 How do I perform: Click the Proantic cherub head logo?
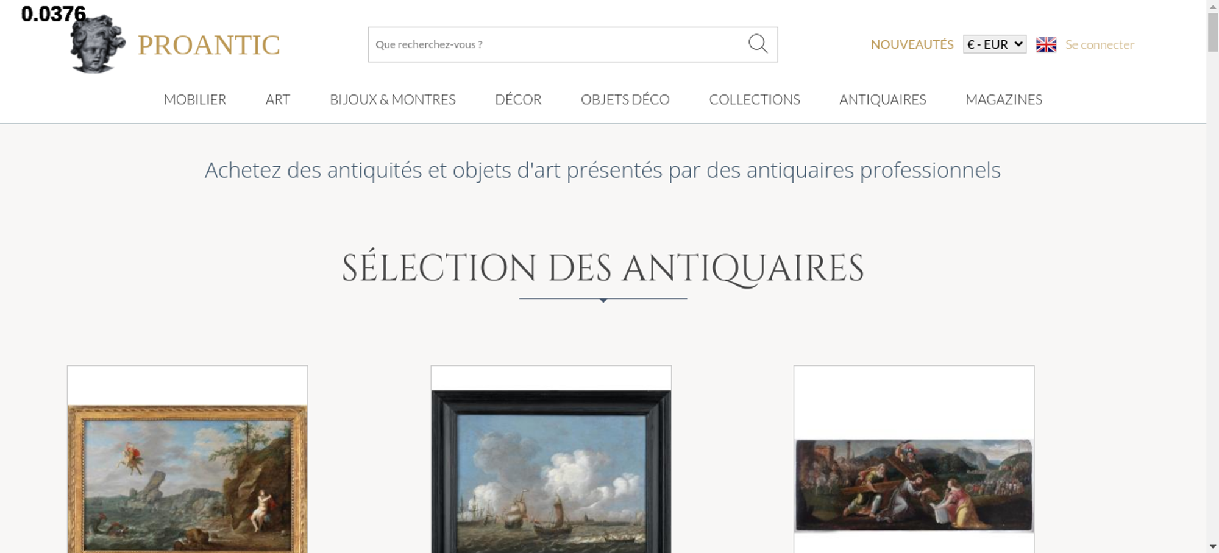click(98, 44)
